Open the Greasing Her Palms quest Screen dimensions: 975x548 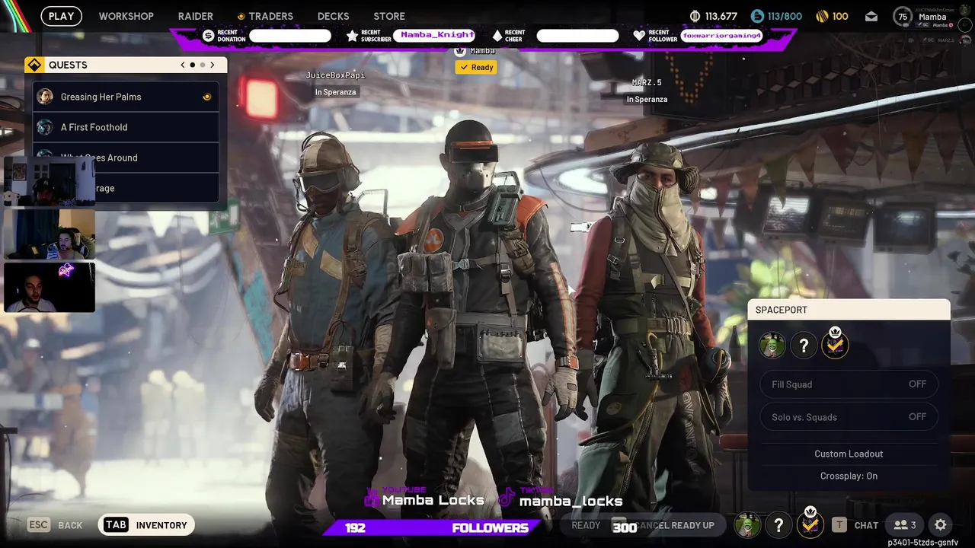tap(126, 97)
